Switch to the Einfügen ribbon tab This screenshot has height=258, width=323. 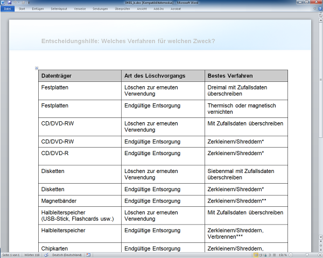pos(38,9)
